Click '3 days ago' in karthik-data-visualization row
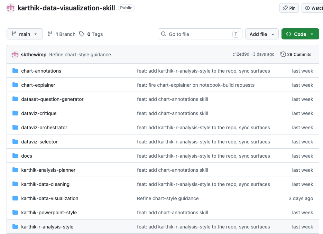 301,198
